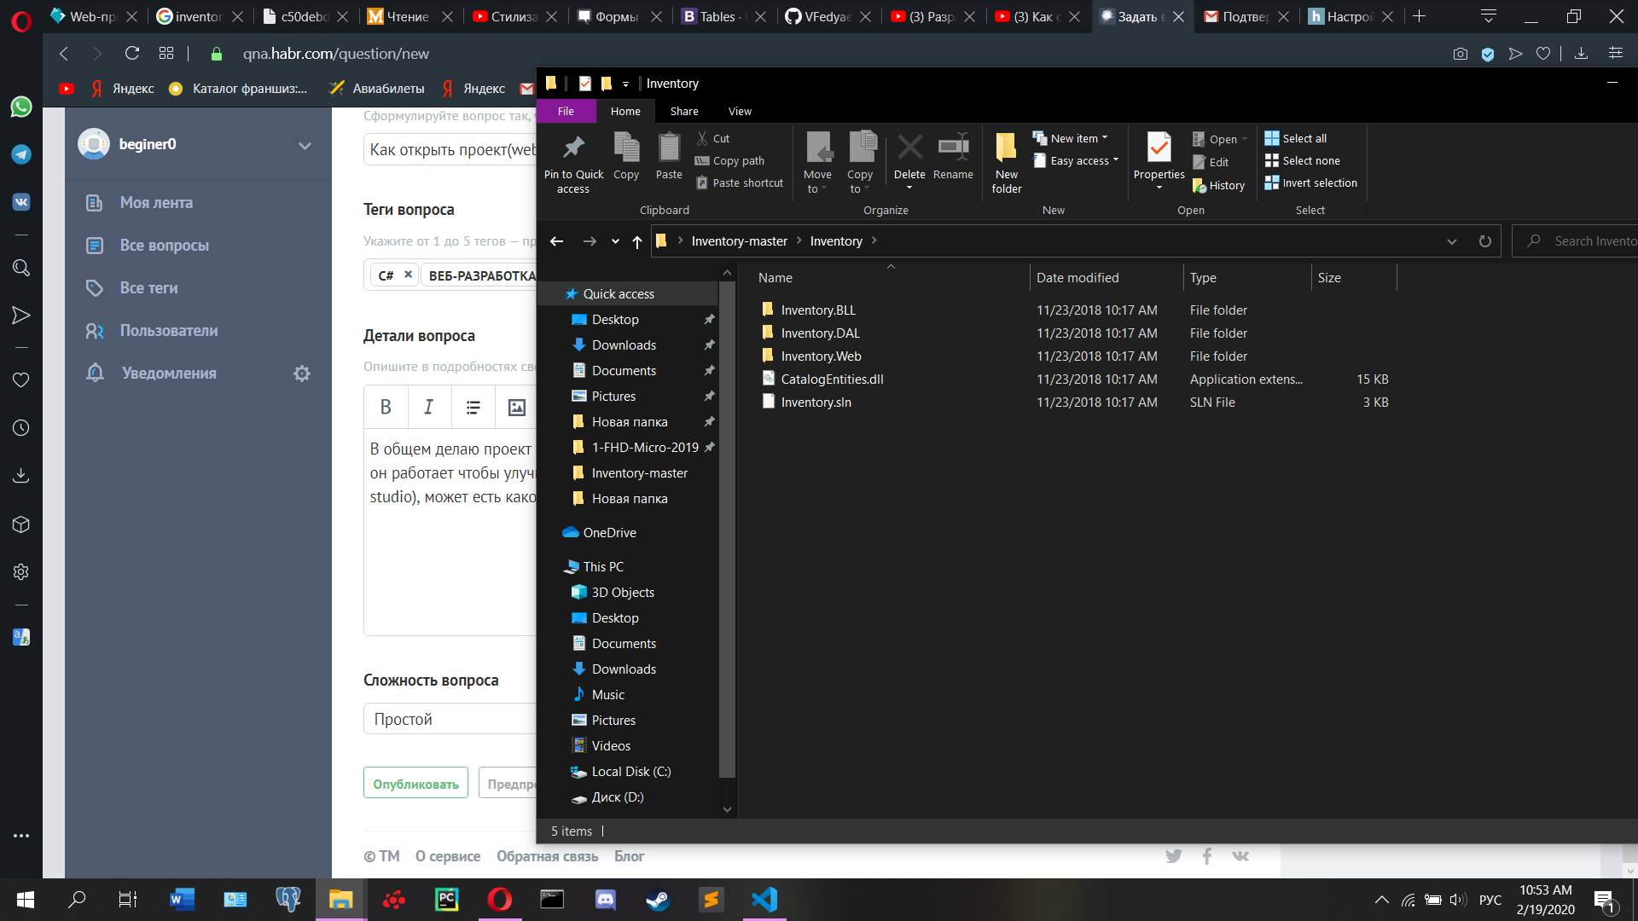Open Properties from the ribbon
The image size is (1638, 921).
(1159, 160)
